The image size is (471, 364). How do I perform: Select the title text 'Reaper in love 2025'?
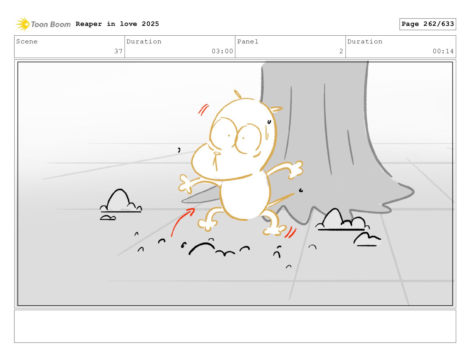pos(117,24)
